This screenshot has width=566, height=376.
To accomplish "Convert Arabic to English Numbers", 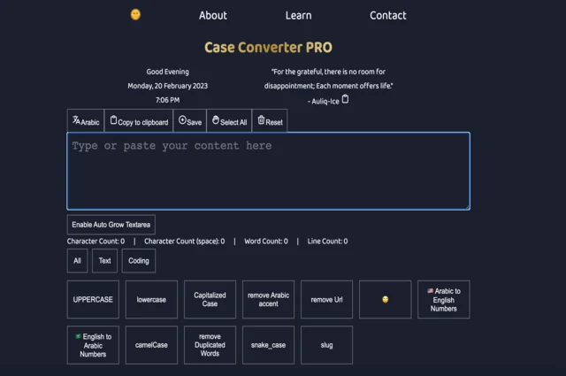I will tap(444, 299).
